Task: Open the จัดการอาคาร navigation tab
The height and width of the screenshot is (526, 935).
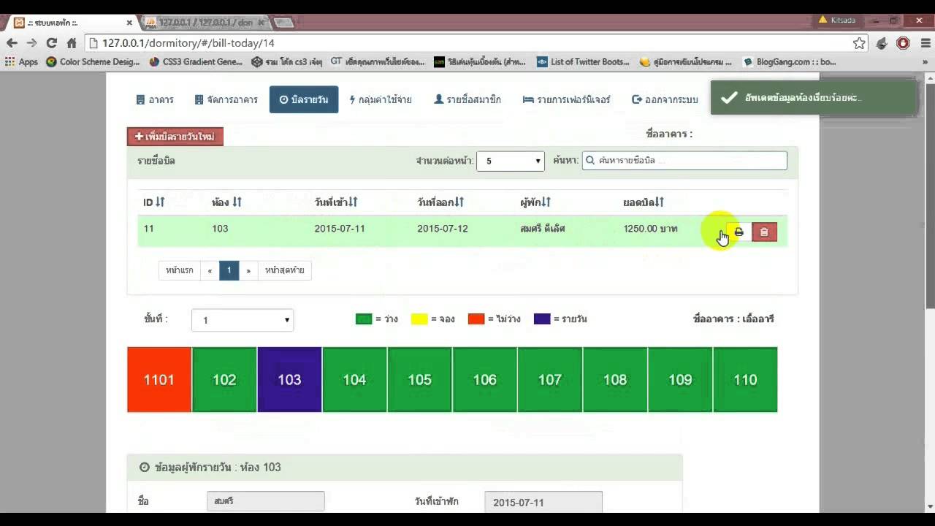Action: (x=226, y=99)
